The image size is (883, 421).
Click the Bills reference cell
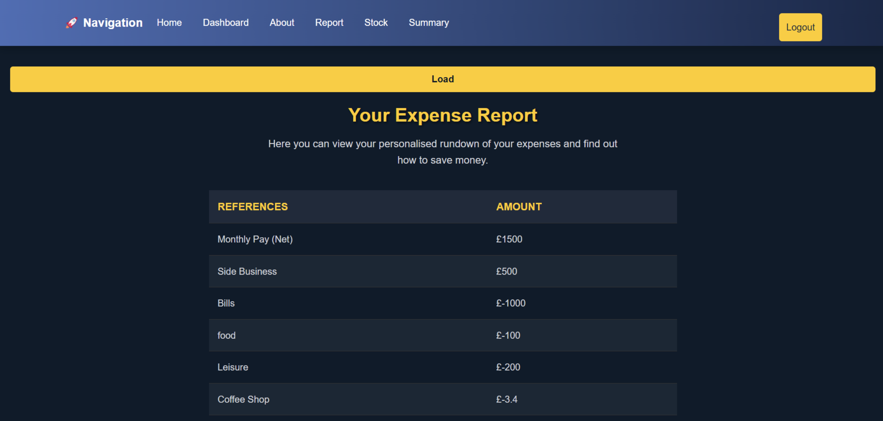click(x=226, y=303)
